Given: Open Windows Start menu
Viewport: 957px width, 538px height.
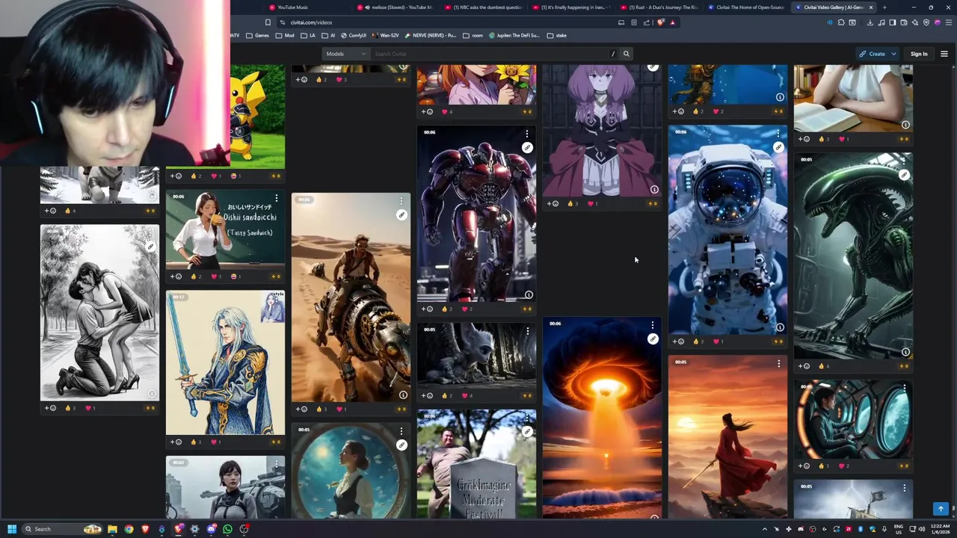Looking at the screenshot, I should coord(12,529).
